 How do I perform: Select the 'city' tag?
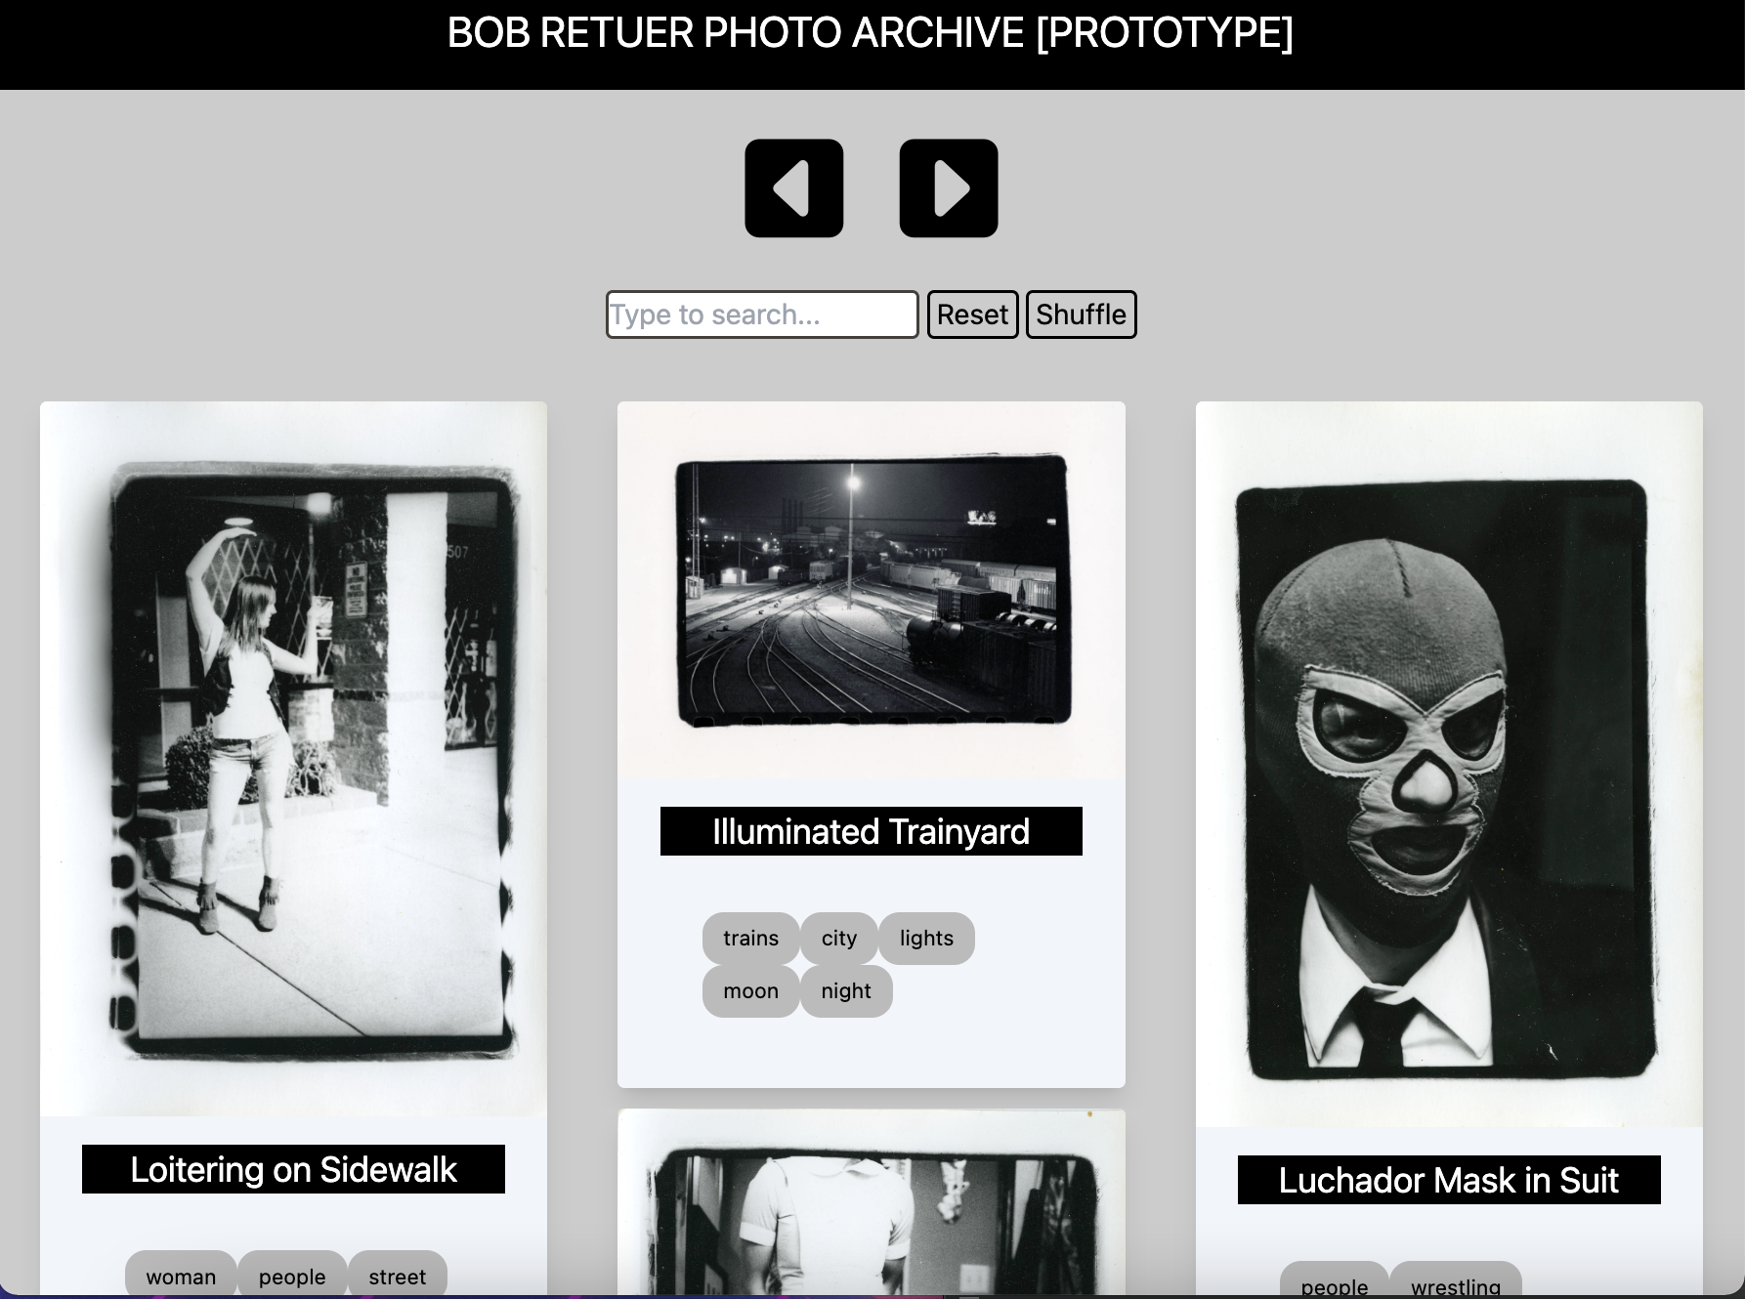click(x=838, y=938)
